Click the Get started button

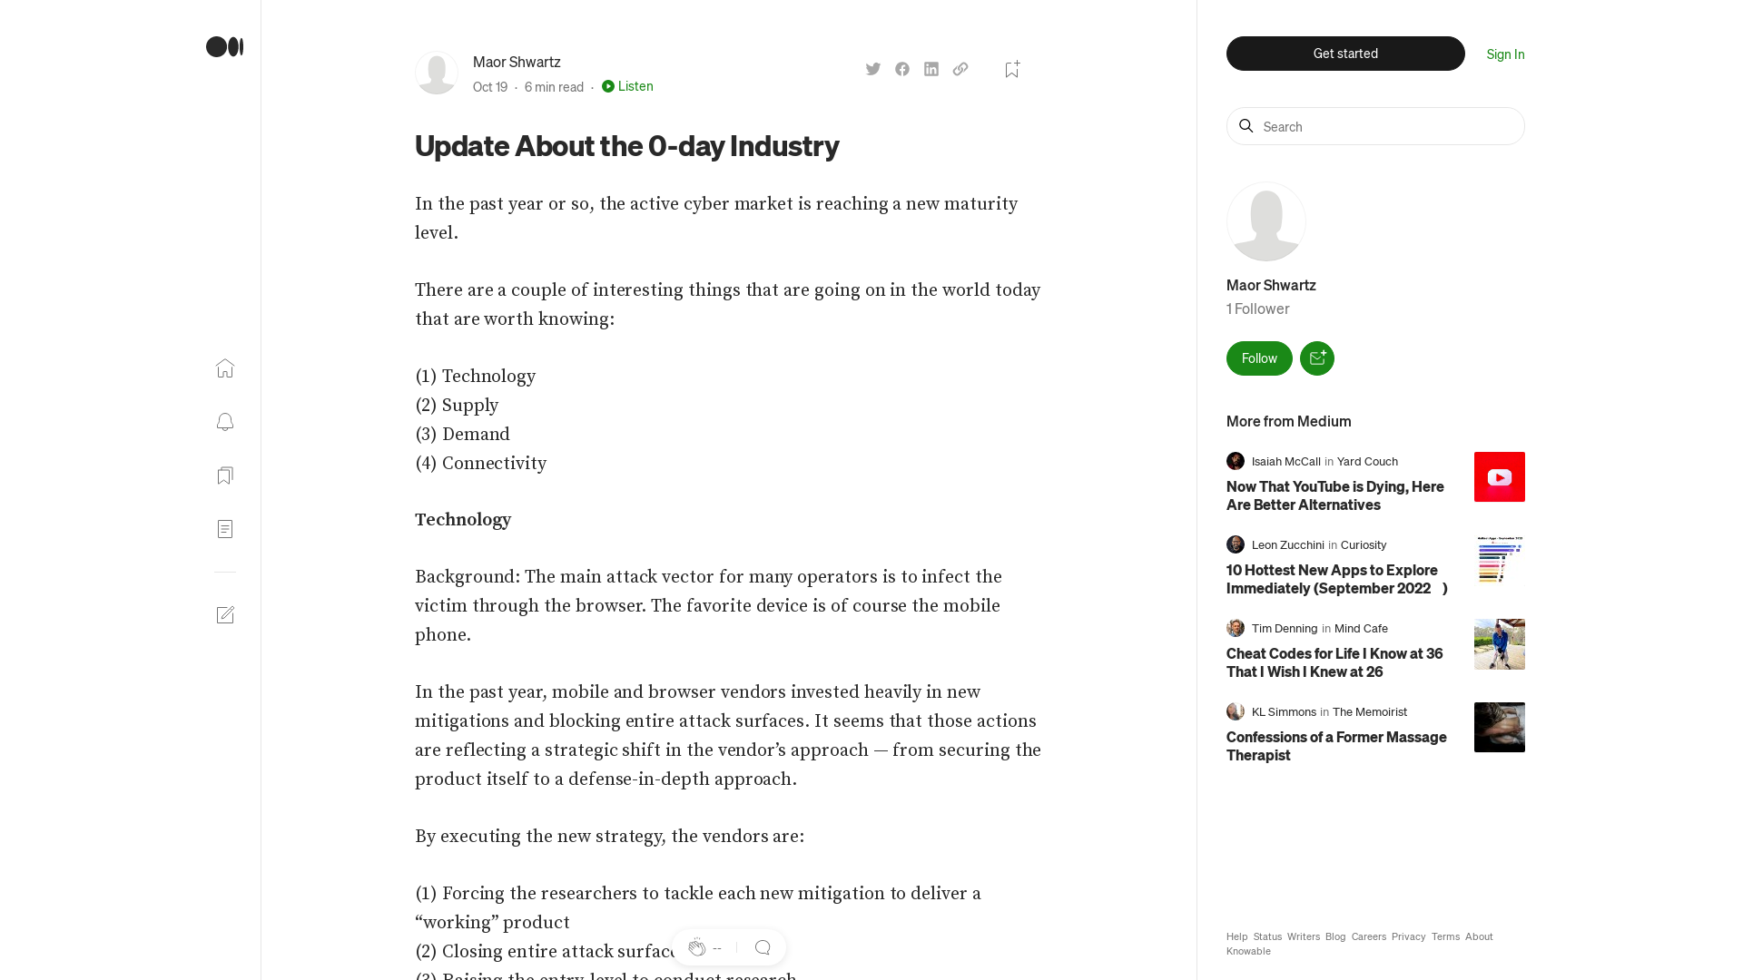pyautogui.click(x=1344, y=54)
